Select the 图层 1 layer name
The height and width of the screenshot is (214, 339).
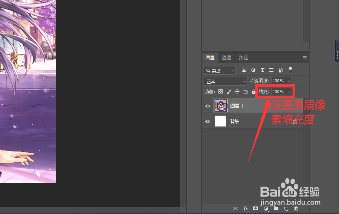237,106
